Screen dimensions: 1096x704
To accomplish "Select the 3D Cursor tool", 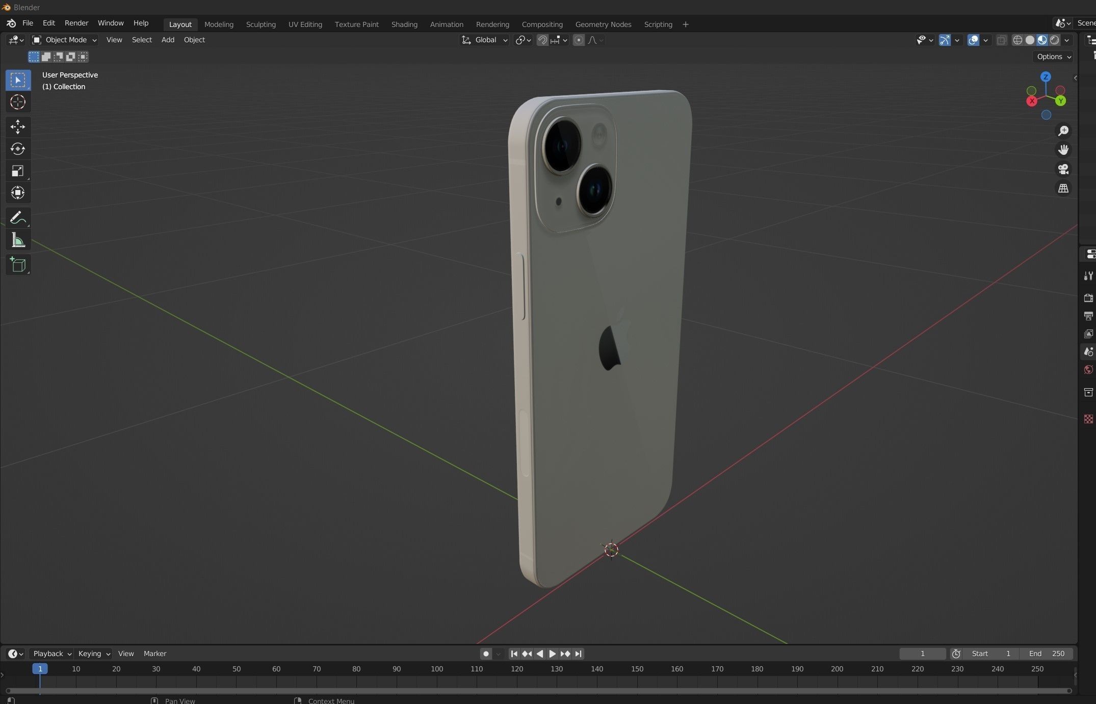I will click(18, 102).
